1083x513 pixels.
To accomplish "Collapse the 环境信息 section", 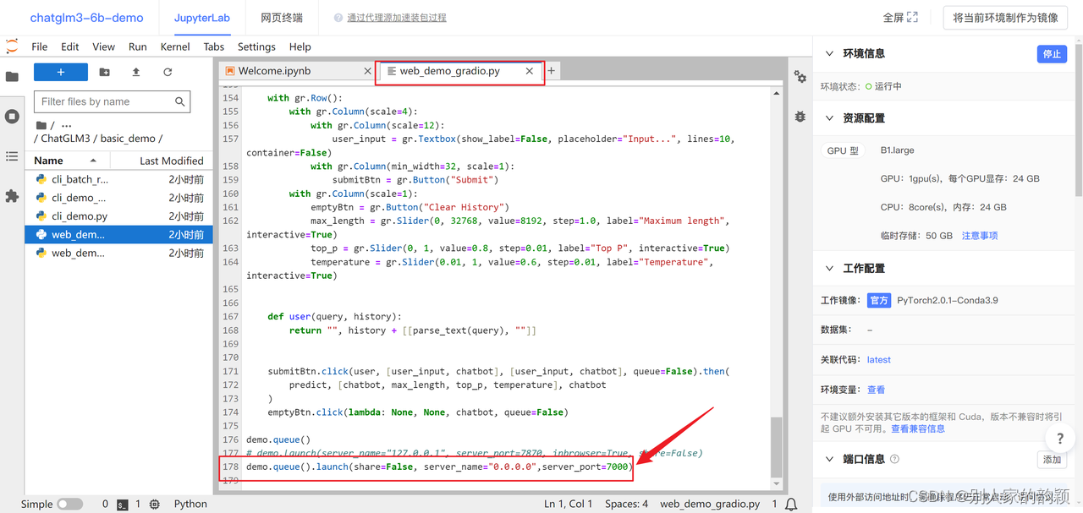I will 828,53.
